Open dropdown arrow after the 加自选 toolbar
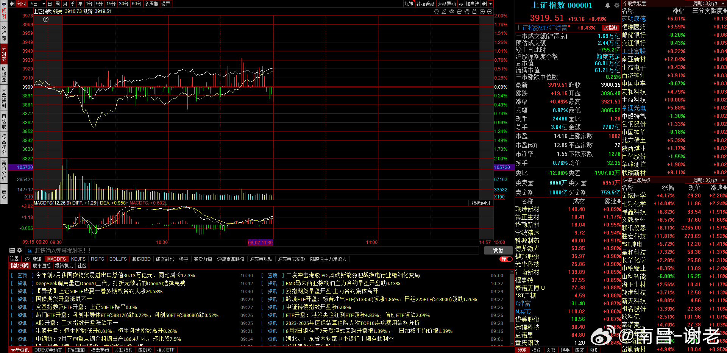Image resolution: width=727 pixels, height=353 pixels. click(490, 4)
